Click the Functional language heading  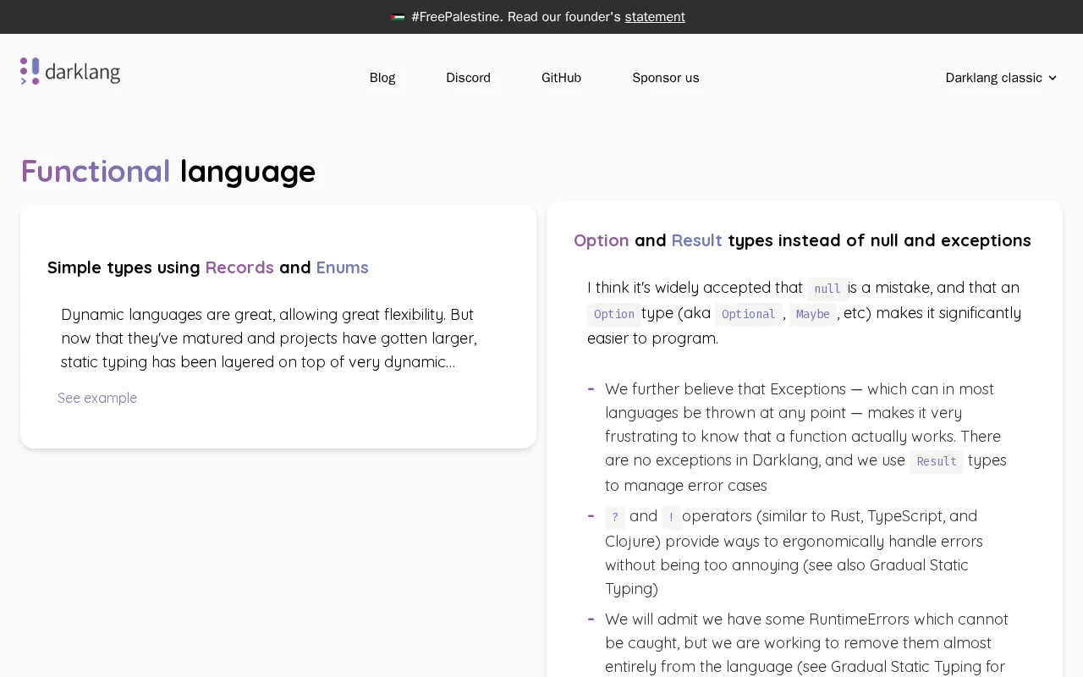click(168, 171)
